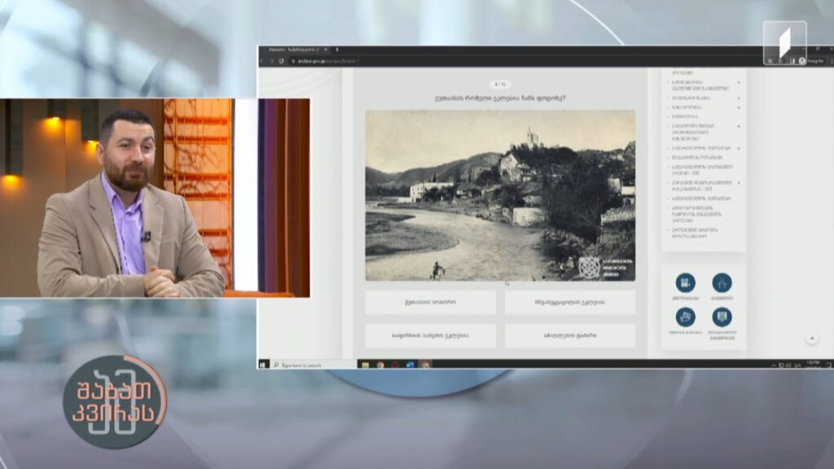The width and height of the screenshot is (834, 469).
Task: Expand the three-line sidebar entry with a plus
Action: [738, 126]
